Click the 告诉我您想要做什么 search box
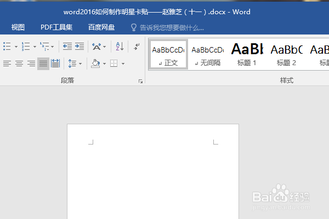Screen dimensions: 329x219 click(x=172, y=27)
